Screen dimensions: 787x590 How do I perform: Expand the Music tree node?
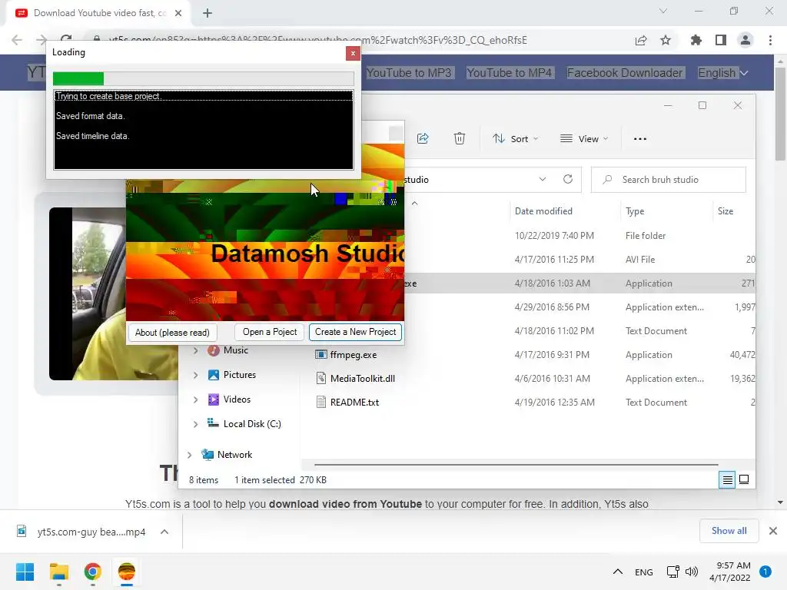click(x=195, y=350)
